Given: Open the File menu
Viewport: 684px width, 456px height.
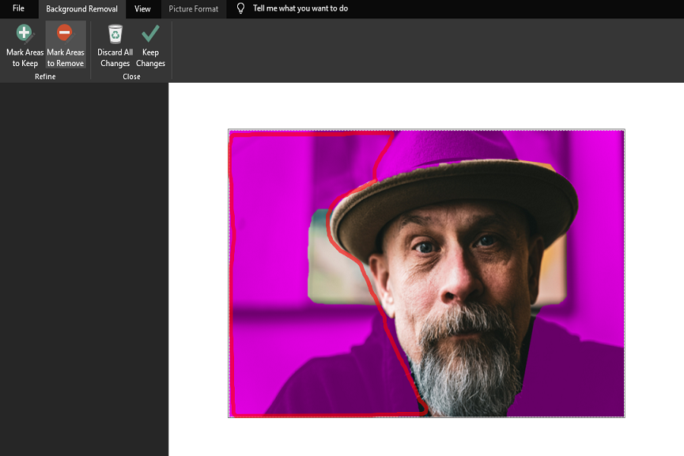Looking at the screenshot, I should coord(18,8).
